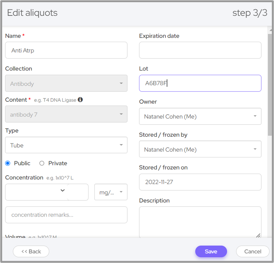274x263 pixels.
Task: Go back with the << Back button
Action: tap(31, 251)
